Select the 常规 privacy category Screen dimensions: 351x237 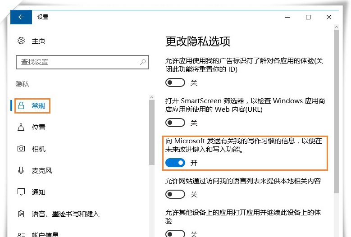coord(32,105)
